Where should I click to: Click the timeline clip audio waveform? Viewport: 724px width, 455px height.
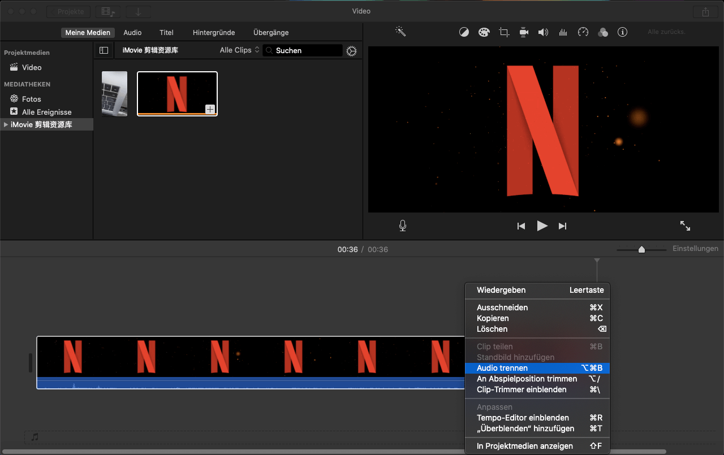[251, 383]
